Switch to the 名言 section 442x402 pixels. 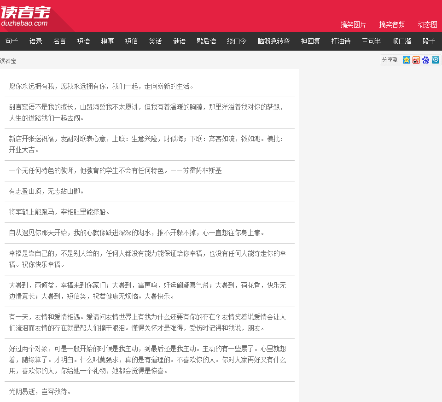click(x=59, y=41)
